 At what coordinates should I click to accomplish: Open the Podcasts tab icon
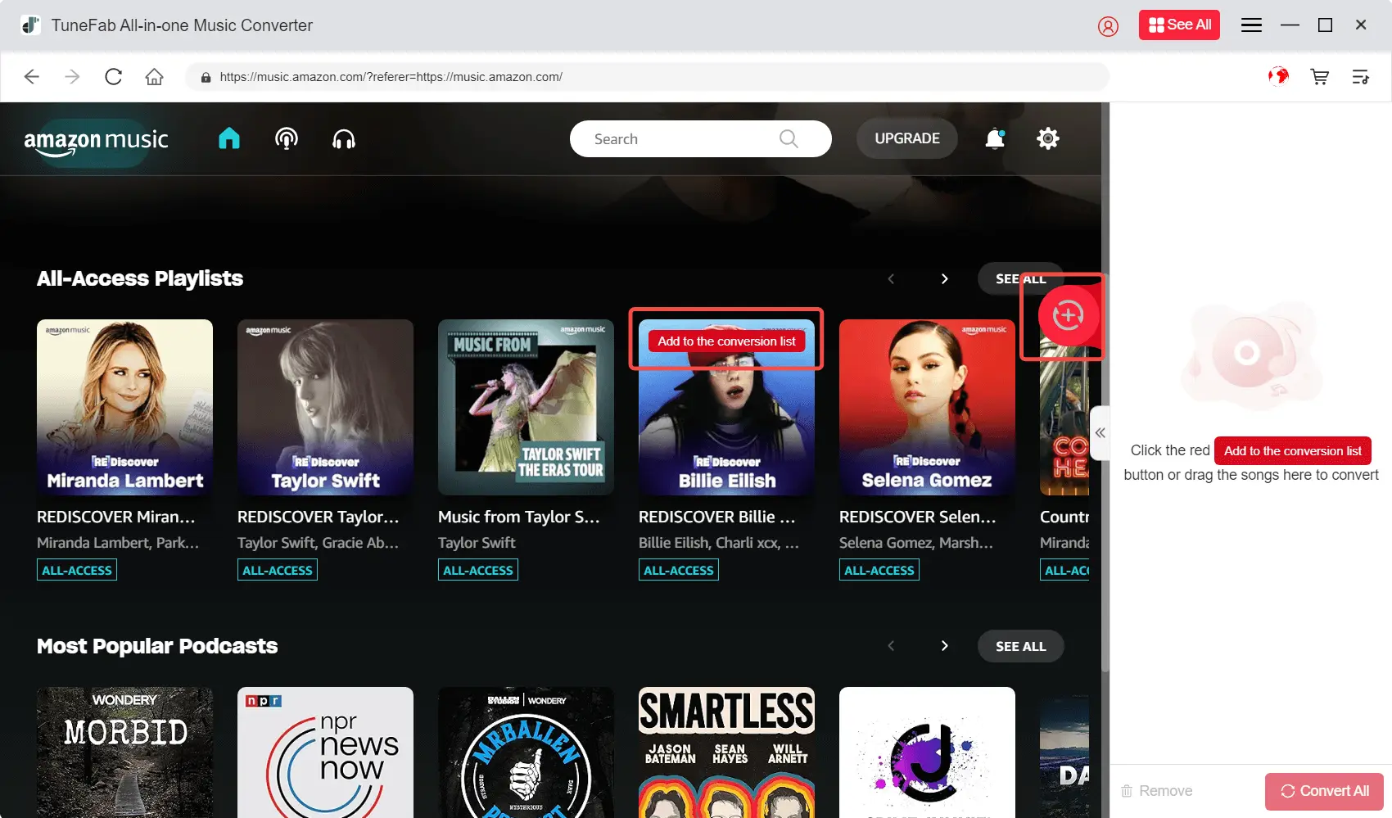point(287,139)
